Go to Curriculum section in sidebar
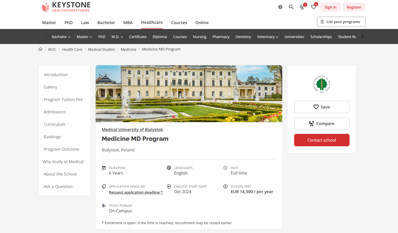 click(54, 124)
